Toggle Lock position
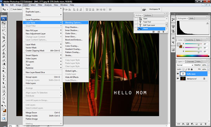 click(189, 69)
